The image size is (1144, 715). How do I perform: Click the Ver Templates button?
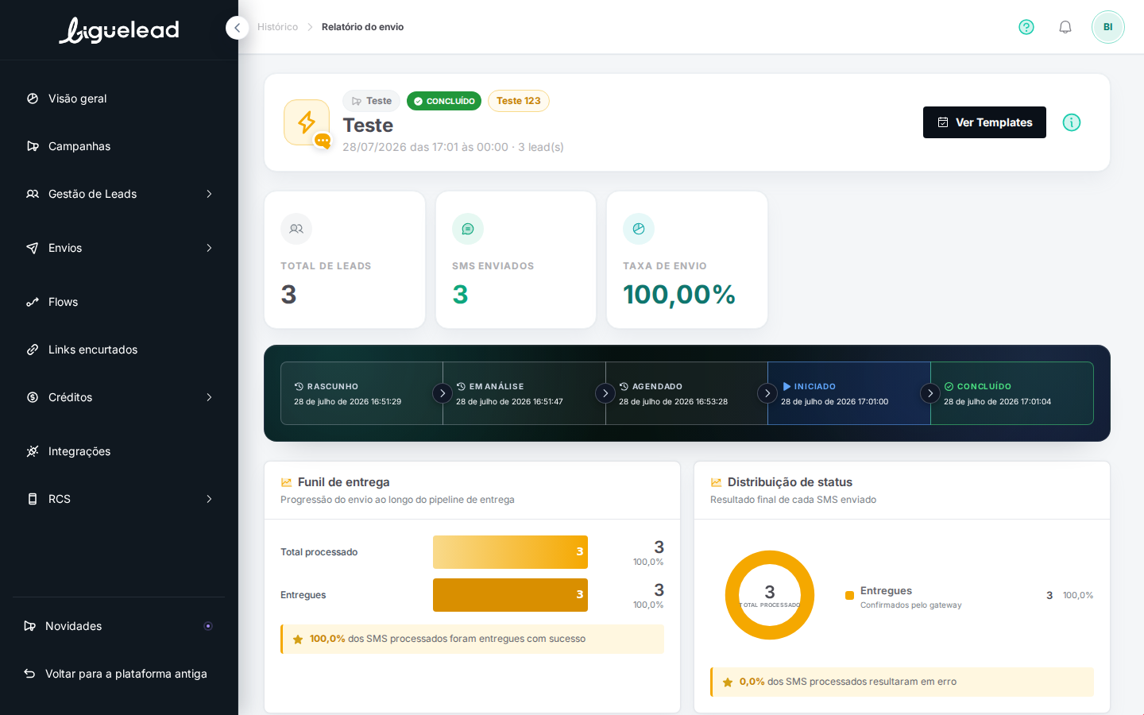(x=984, y=122)
